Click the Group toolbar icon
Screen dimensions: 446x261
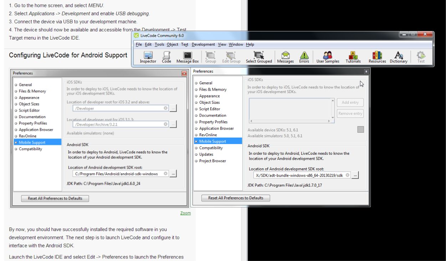211,57
